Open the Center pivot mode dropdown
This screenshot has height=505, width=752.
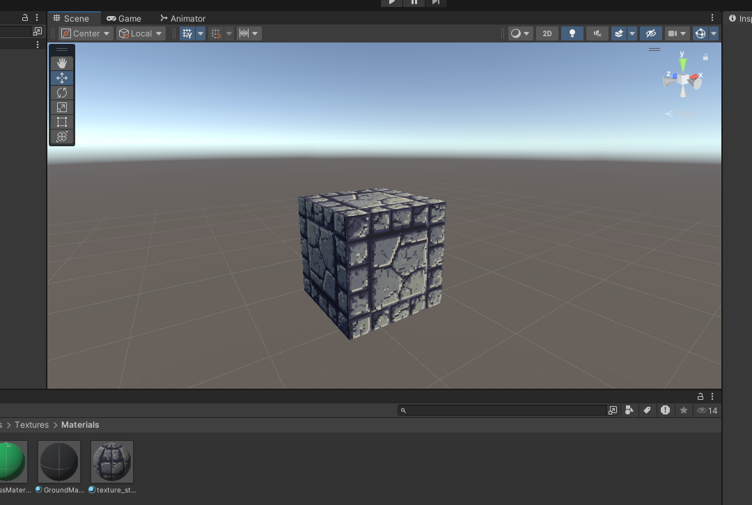pos(86,33)
